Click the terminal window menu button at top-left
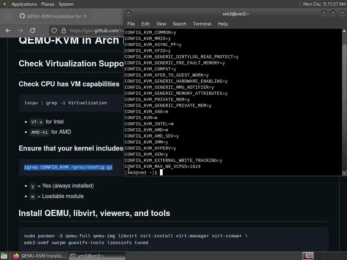The image size is (347, 260). tap(128, 13)
